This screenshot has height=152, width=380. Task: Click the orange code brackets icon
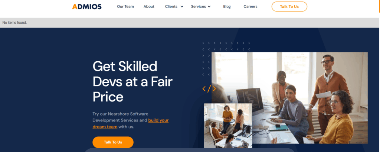point(209,88)
